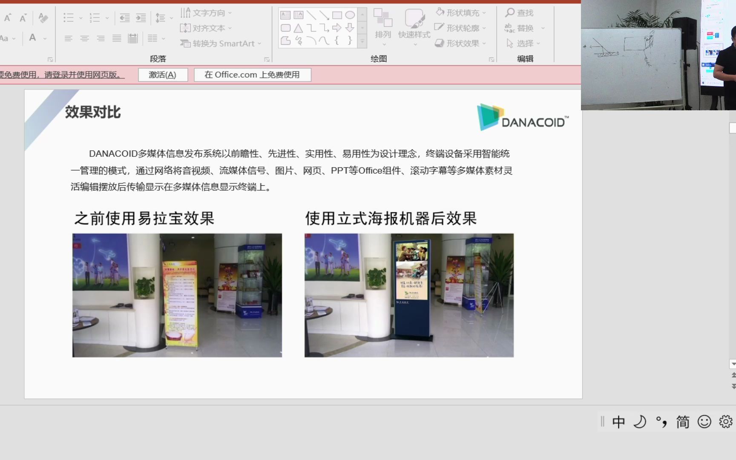Apply numbered list formatting
736x460 pixels.
coord(94,17)
